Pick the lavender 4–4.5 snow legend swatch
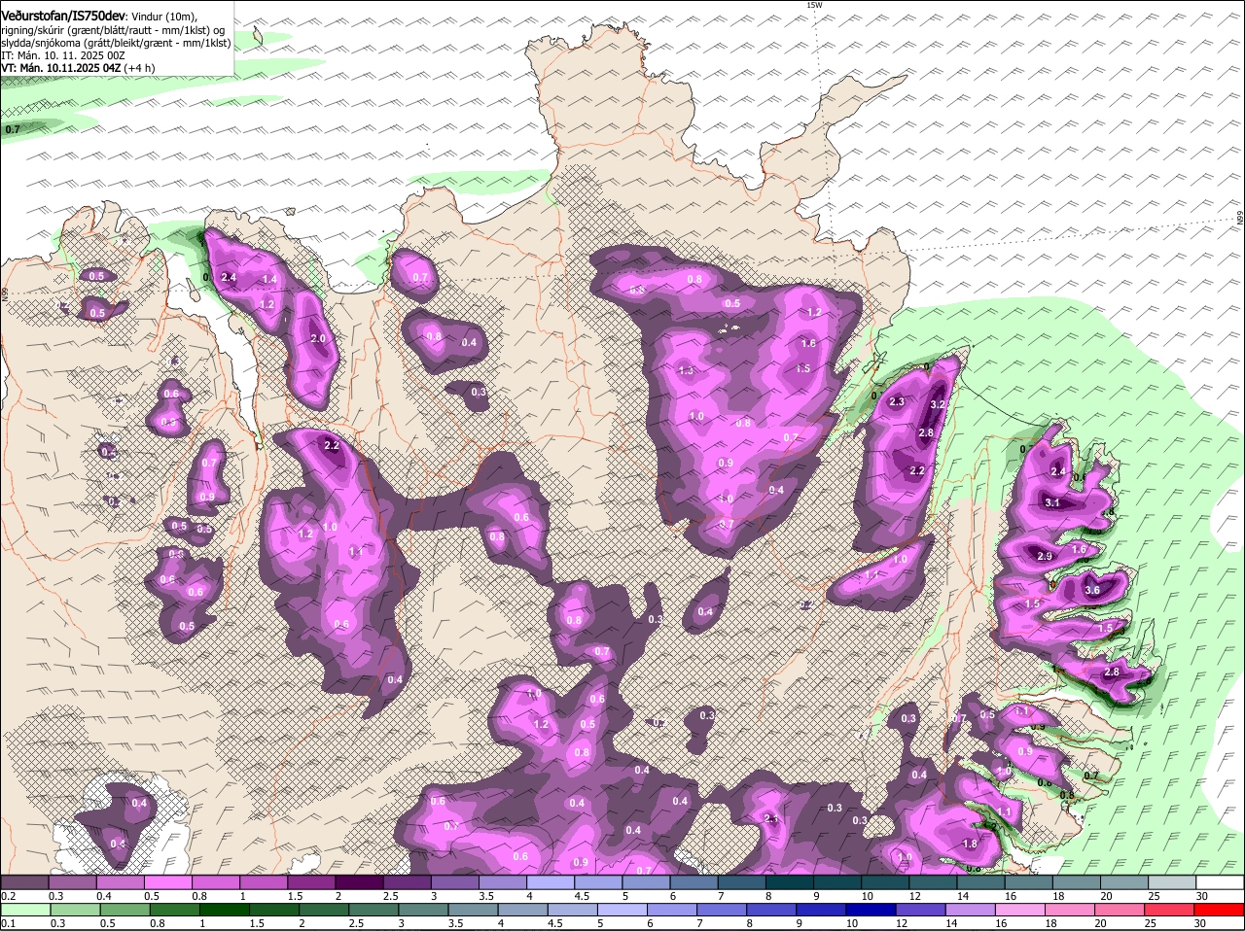Screen dimensions: 1245x931 [x=551, y=880]
